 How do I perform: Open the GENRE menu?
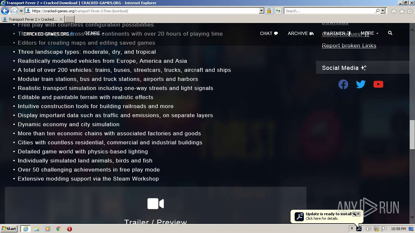click(94, 33)
